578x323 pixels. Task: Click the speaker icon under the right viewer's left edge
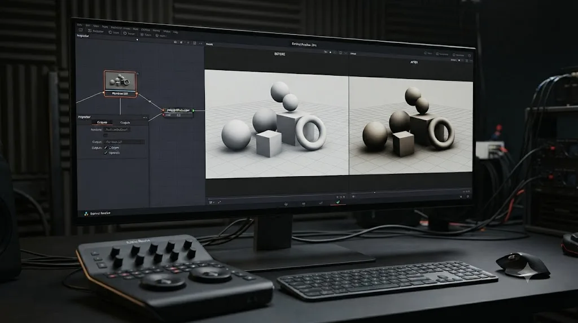point(353,197)
